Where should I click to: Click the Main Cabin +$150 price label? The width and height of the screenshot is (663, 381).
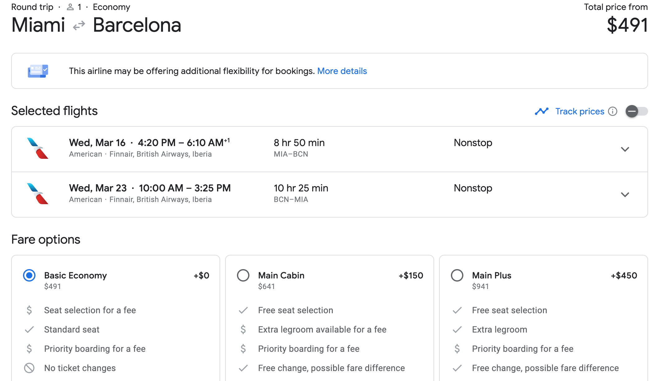point(410,275)
